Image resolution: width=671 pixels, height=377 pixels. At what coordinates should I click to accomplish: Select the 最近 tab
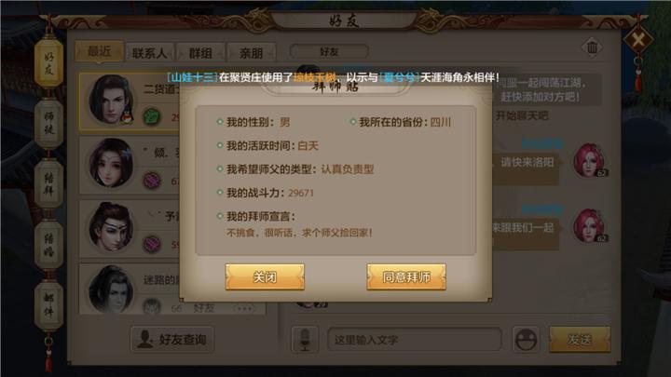pyautogui.click(x=100, y=52)
